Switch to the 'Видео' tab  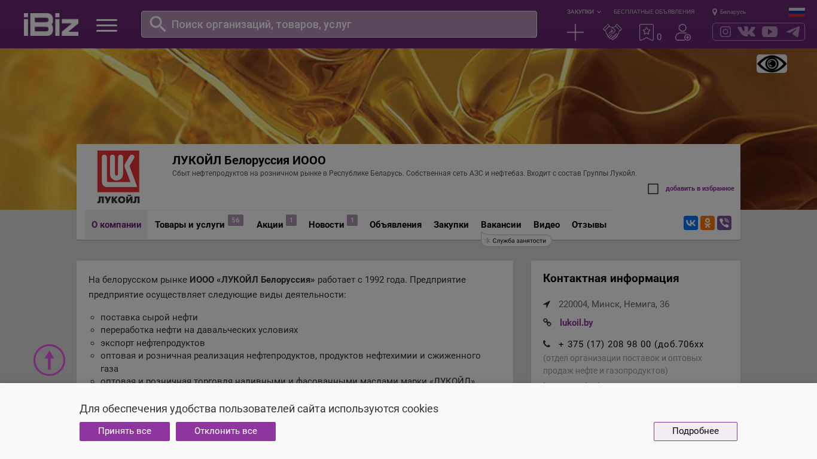(x=547, y=225)
